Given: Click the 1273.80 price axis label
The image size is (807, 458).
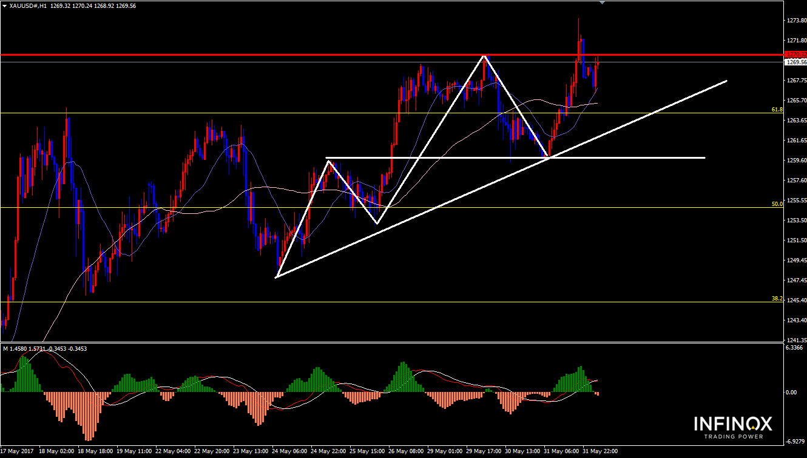Looking at the screenshot, I should [796, 21].
